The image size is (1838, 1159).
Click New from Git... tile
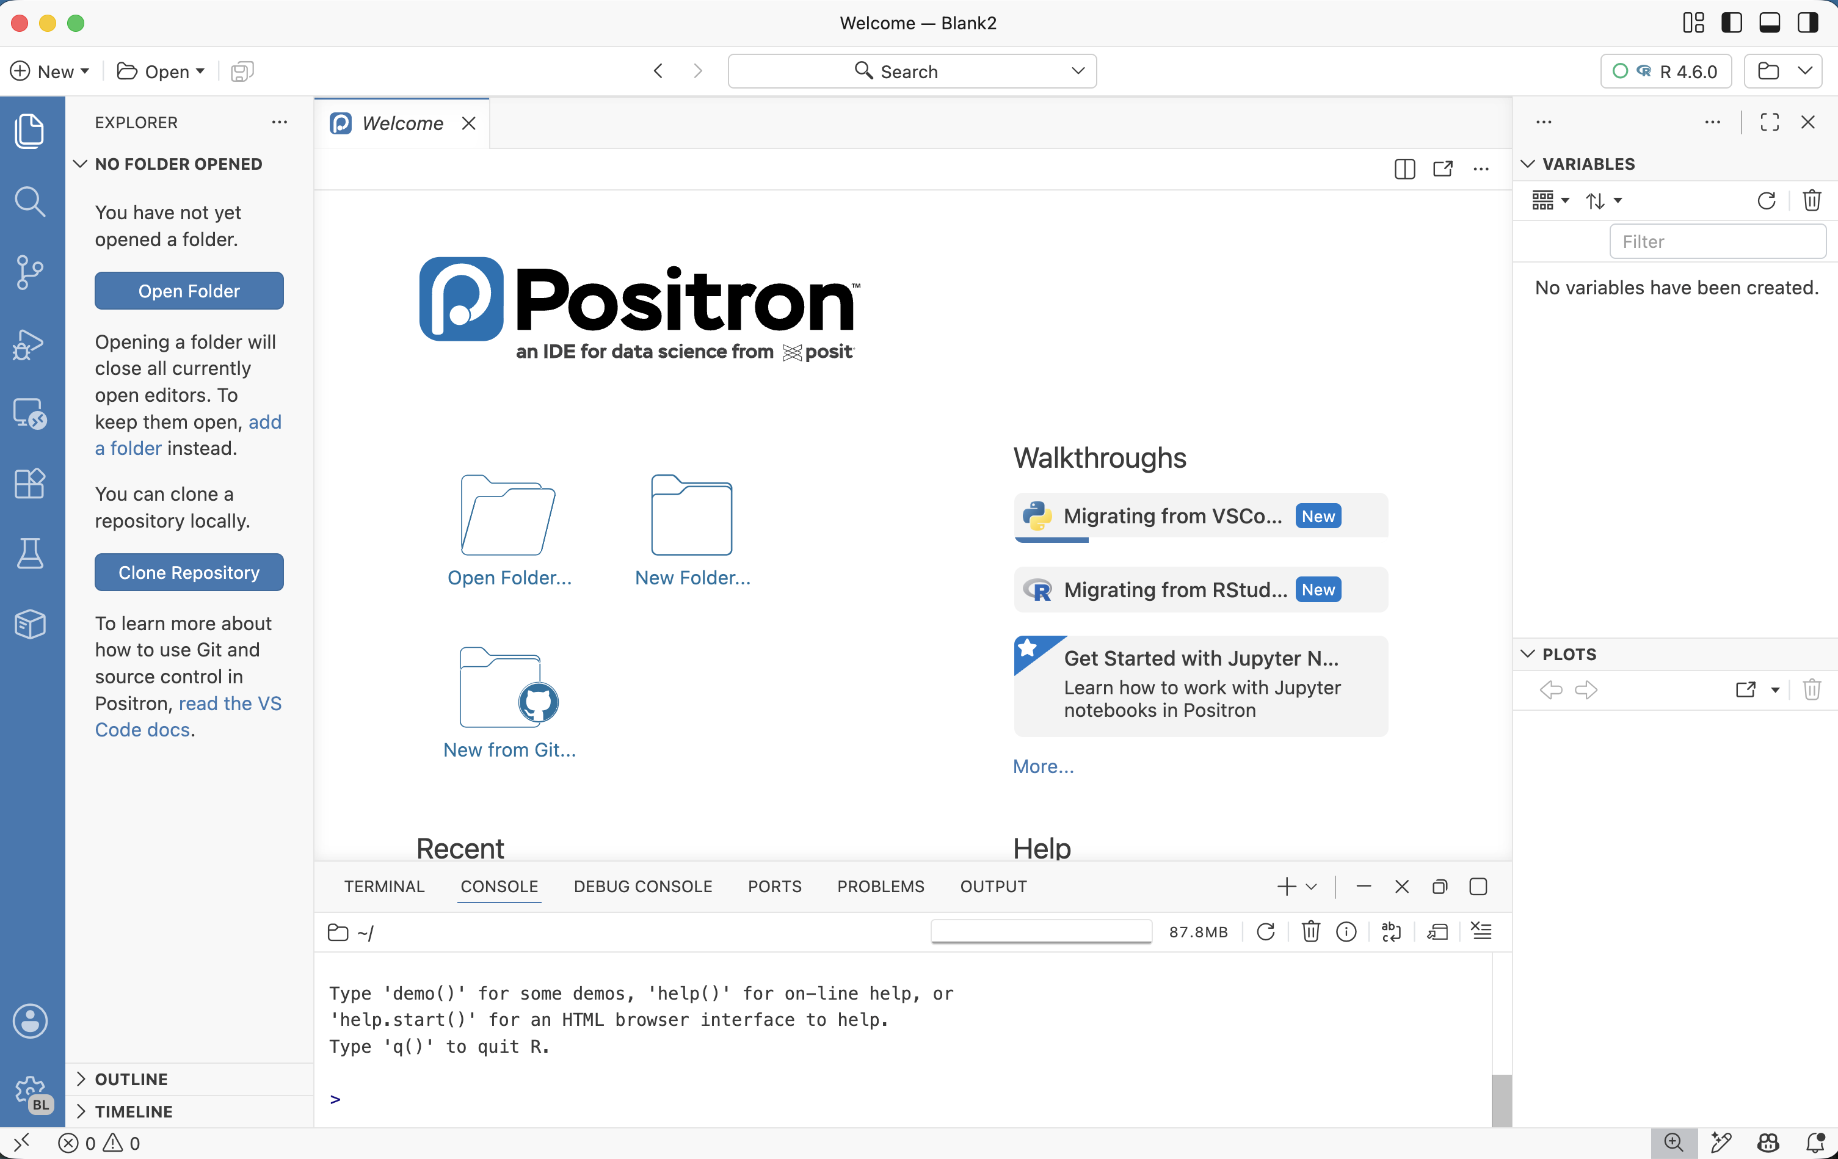pyautogui.click(x=509, y=703)
